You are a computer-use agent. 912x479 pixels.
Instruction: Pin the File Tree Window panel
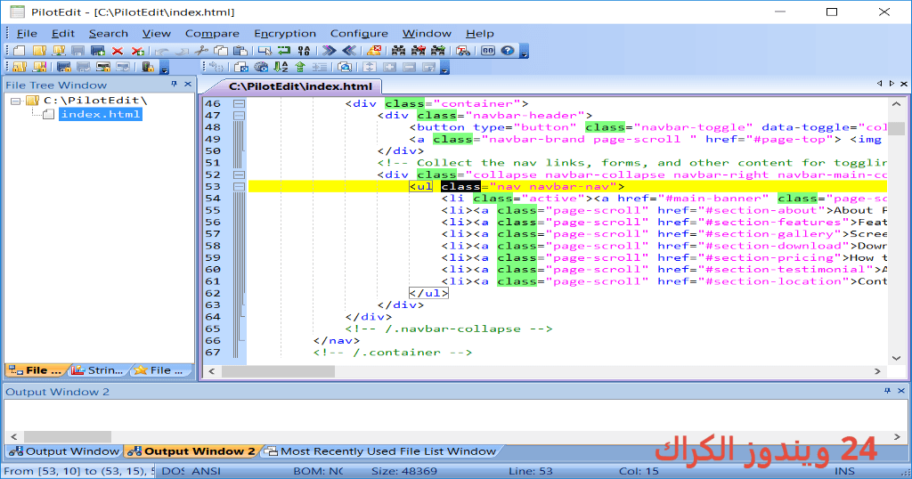(x=174, y=85)
